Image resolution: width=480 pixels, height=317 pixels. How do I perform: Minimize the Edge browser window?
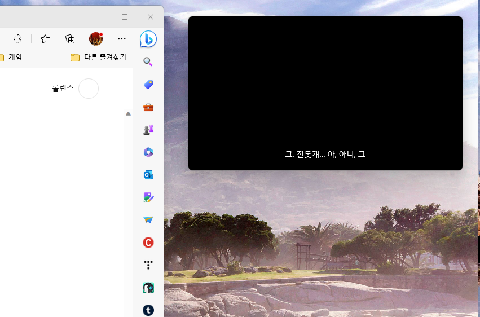point(99,17)
